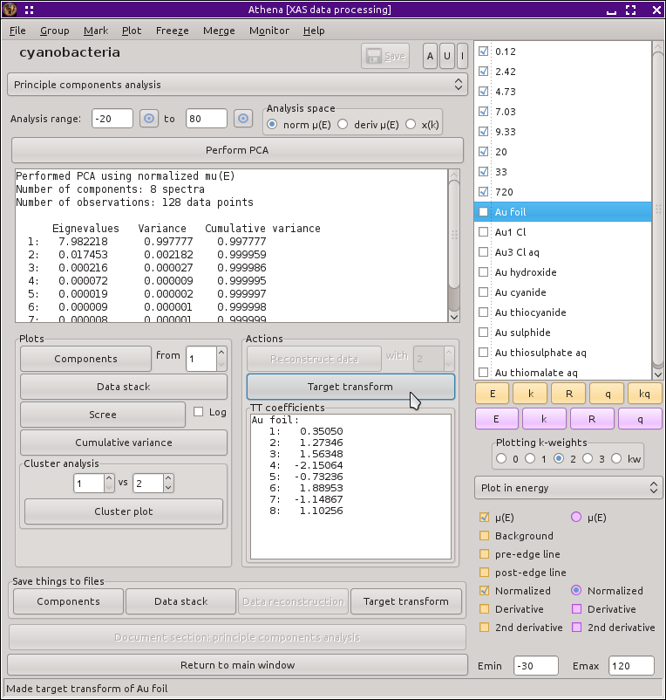This screenshot has height=700, width=666.
Task: Click the purple q marked-groups plot button
Action: coord(640,419)
